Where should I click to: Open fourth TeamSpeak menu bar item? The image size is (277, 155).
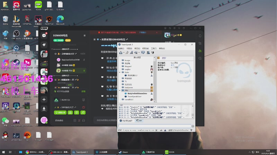[145, 49]
